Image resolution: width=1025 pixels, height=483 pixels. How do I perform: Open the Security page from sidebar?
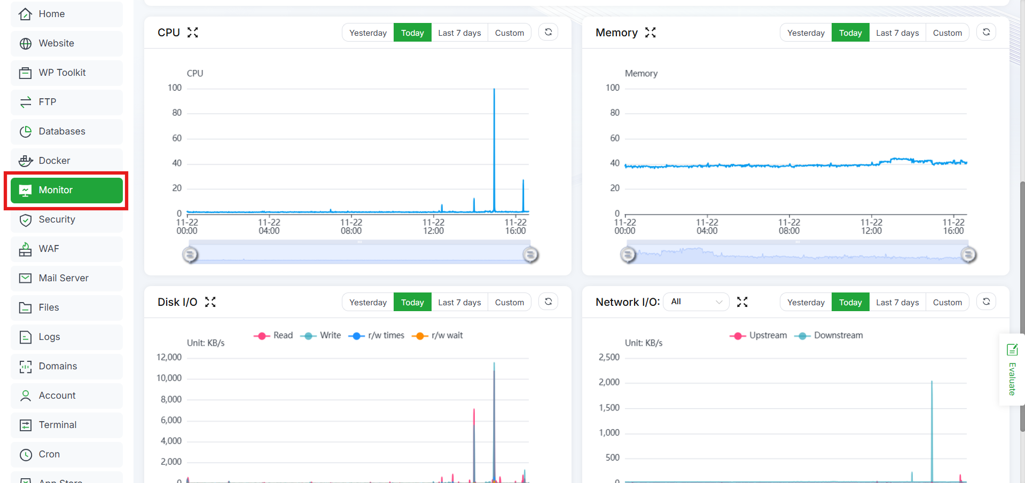(x=67, y=219)
